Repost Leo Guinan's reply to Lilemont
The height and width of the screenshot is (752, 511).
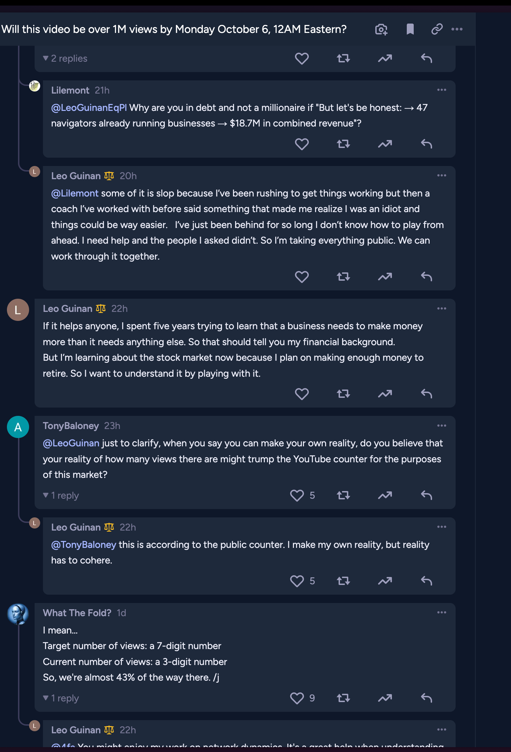point(343,277)
